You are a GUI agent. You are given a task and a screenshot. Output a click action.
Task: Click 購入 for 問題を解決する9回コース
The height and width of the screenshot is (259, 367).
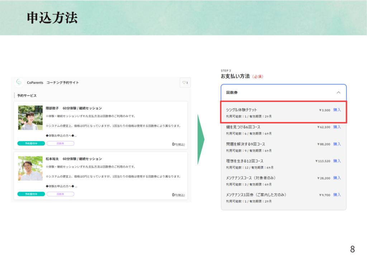pyautogui.click(x=337, y=144)
